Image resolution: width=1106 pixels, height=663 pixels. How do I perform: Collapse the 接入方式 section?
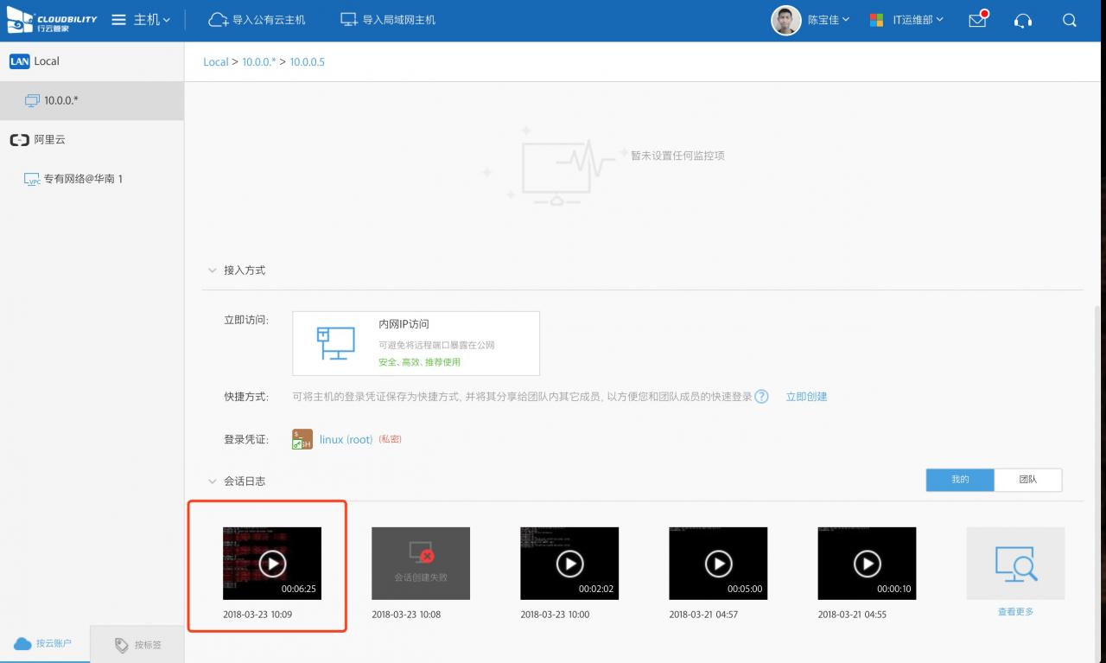213,271
